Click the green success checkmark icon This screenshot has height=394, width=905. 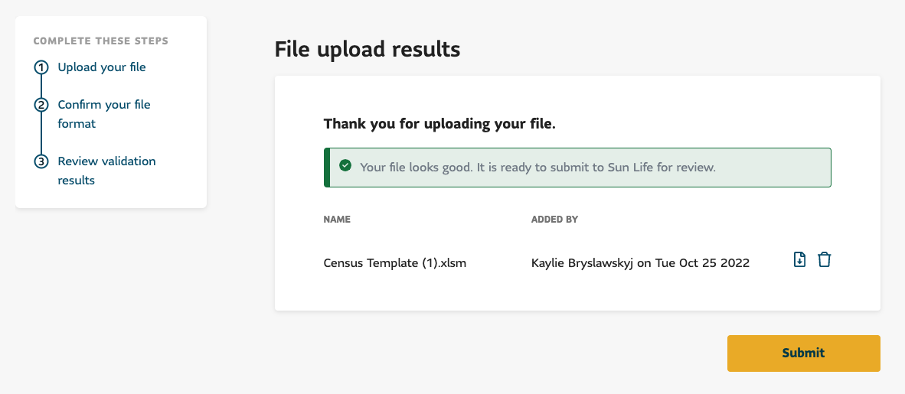click(345, 166)
